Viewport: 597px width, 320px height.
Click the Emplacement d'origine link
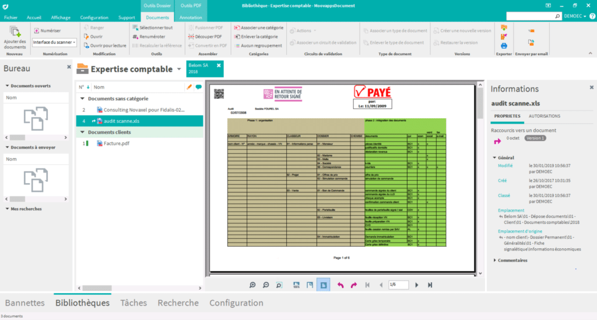(519, 231)
